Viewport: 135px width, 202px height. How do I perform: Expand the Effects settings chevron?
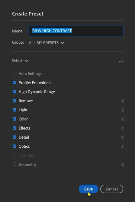[123, 128]
